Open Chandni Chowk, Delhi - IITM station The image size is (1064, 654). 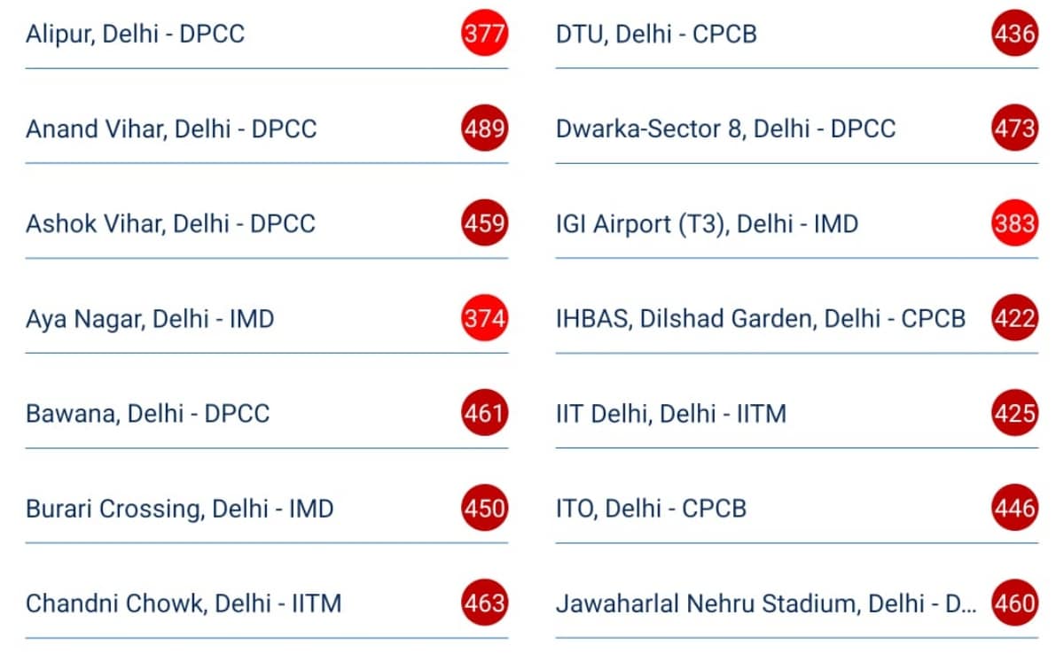184,603
